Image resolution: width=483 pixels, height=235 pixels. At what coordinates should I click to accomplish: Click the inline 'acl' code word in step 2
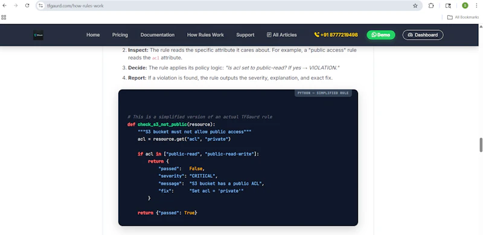[156, 58]
